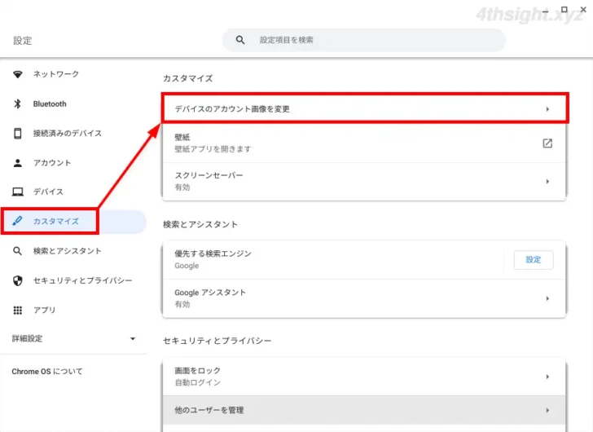Screen dimensions: 593x432
Task: Open Bluetooth settings section
Action: (x=50, y=104)
